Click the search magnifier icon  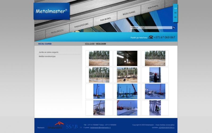[x=174, y=28]
